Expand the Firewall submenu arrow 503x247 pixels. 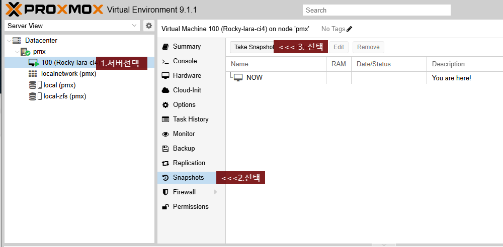pyautogui.click(x=216, y=192)
